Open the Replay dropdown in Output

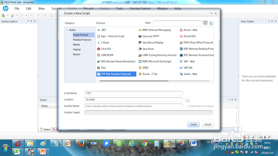click(48, 106)
